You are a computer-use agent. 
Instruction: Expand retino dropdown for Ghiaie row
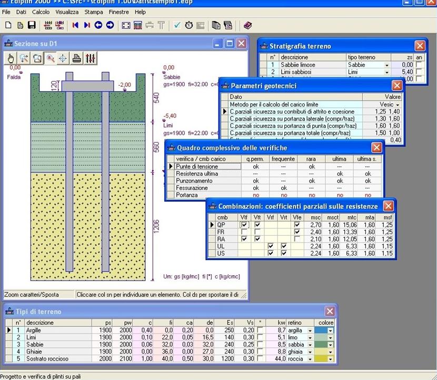(x=310, y=352)
